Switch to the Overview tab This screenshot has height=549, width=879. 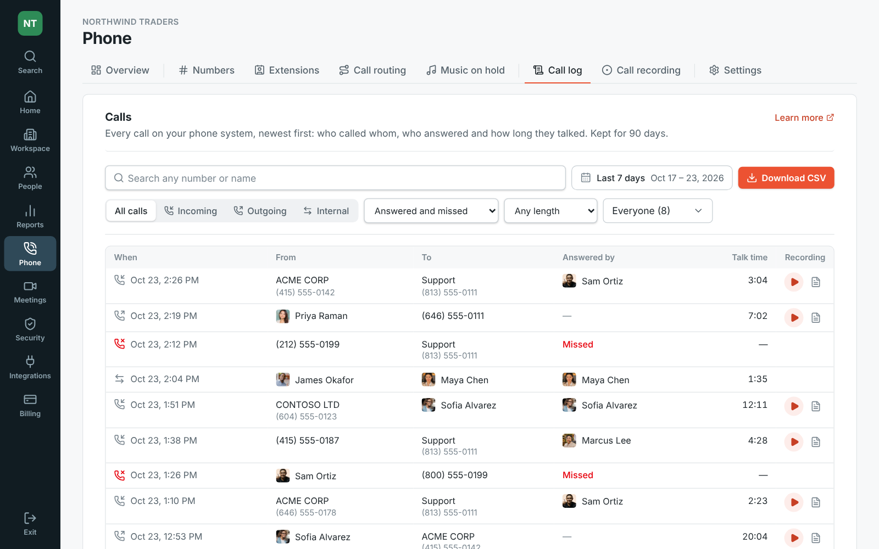120,70
